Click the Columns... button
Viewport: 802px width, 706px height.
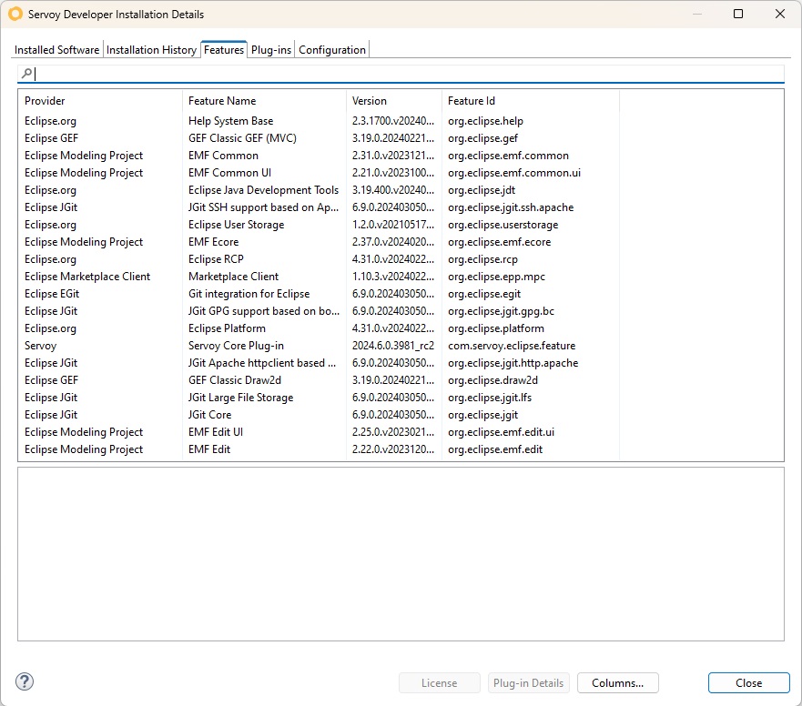618,683
